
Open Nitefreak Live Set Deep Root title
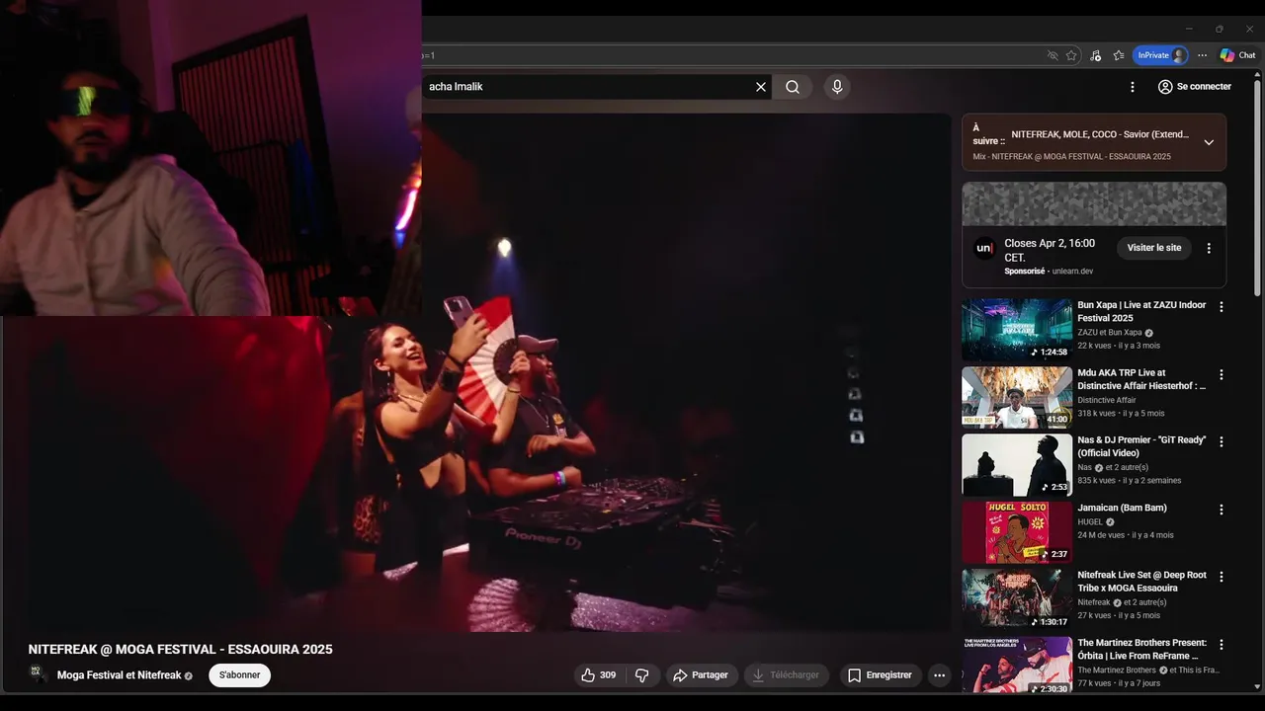(x=1141, y=582)
